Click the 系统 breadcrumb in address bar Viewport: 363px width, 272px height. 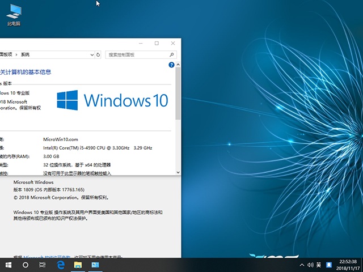pyautogui.click(x=25, y=54)
